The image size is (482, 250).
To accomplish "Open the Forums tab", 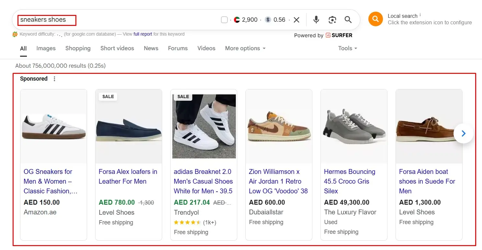I will pos(178,48).
